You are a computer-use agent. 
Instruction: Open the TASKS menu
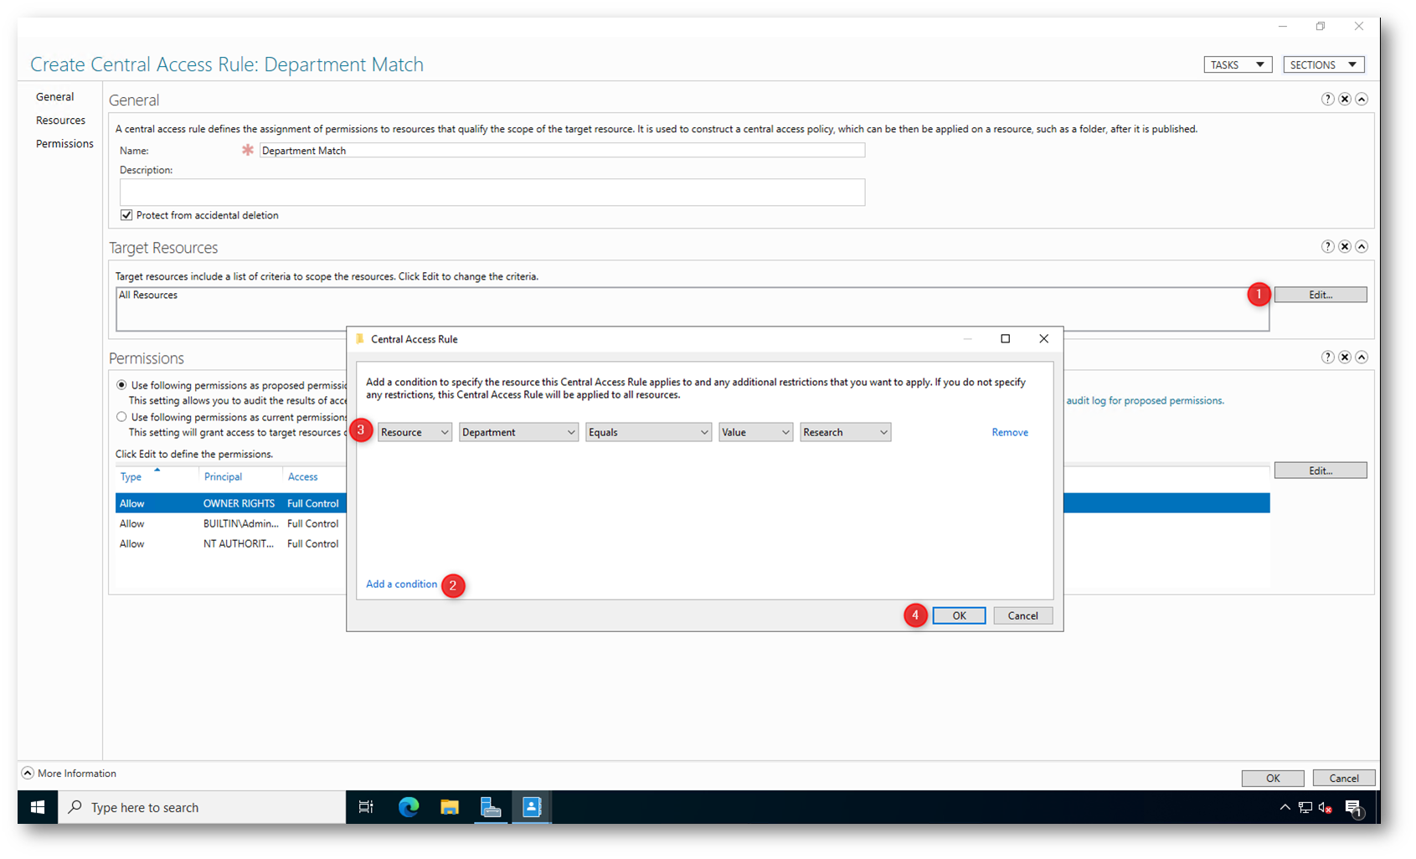1238,64
